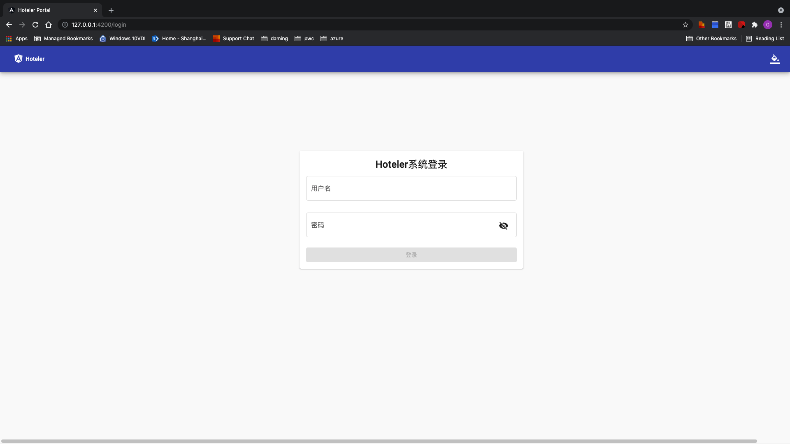Open the browser extensions puzzle icon

(x=755, y=25)
